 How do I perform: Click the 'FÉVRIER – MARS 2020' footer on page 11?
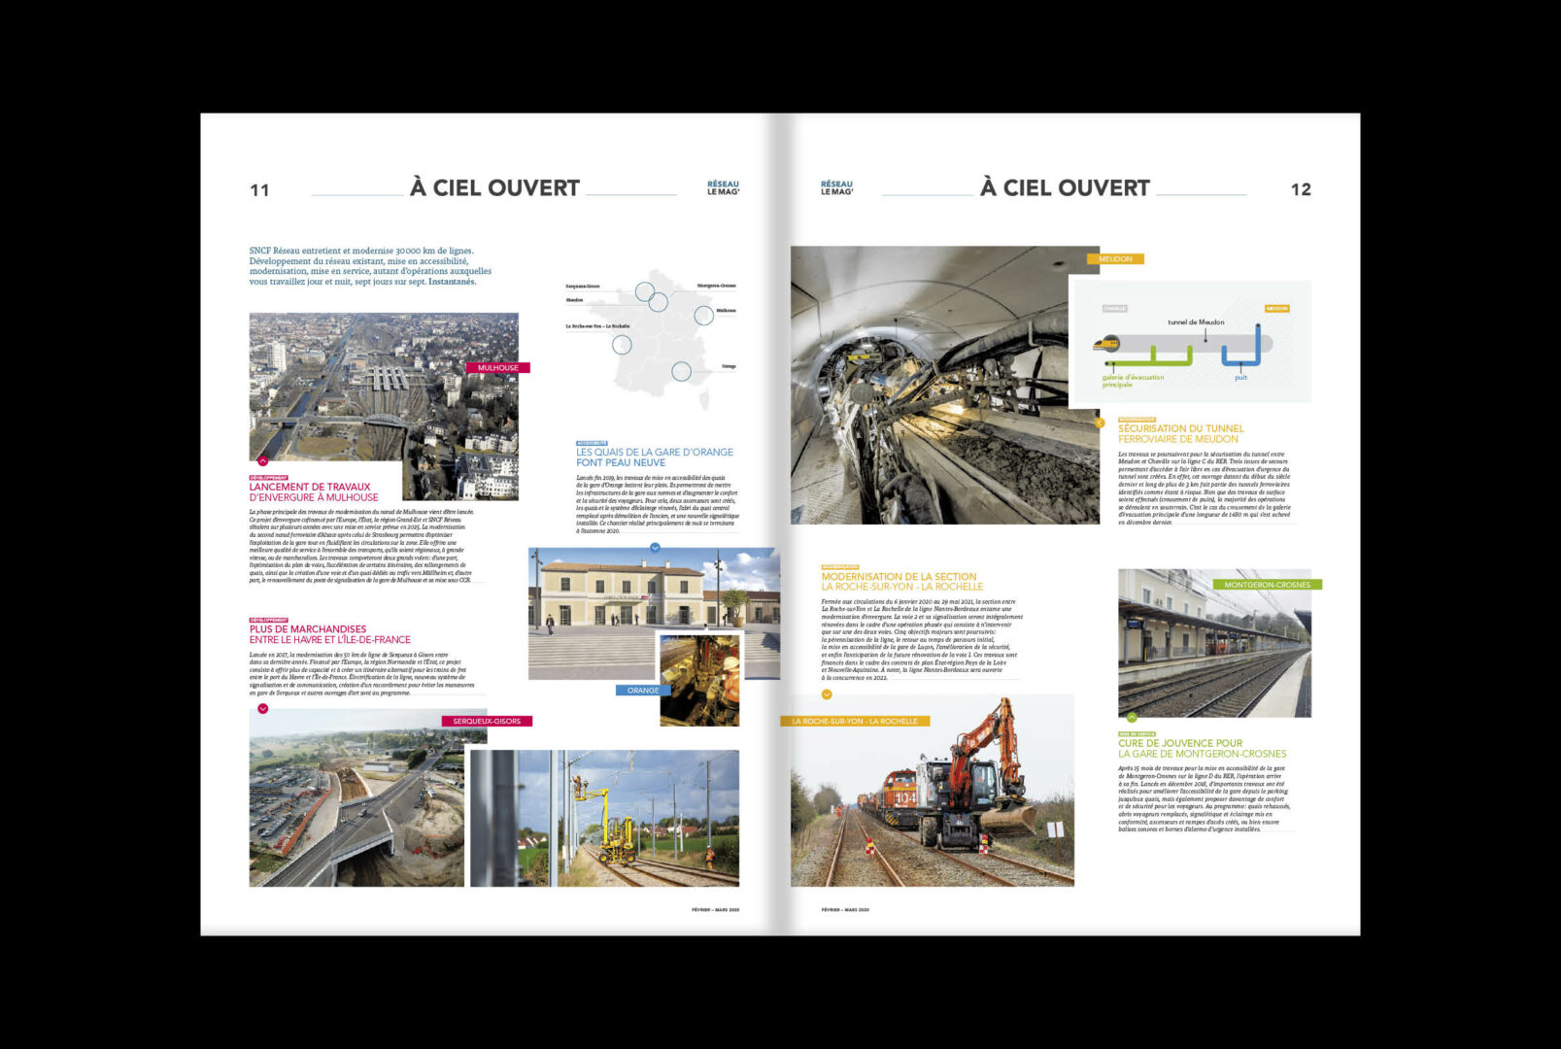[715, 910]
